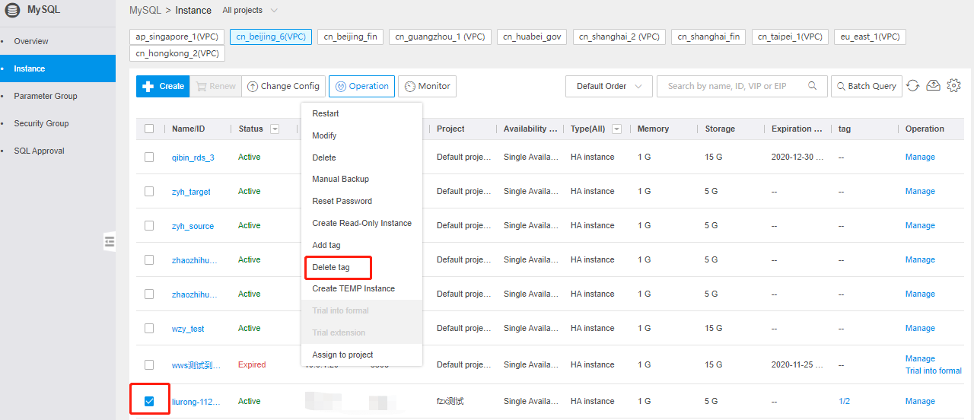The image size is (974, 420).
Task: Select Restart from the Operation menu
Action: (361, 113)
